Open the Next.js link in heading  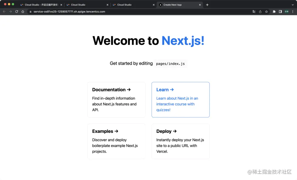click(x=183, y=41)
